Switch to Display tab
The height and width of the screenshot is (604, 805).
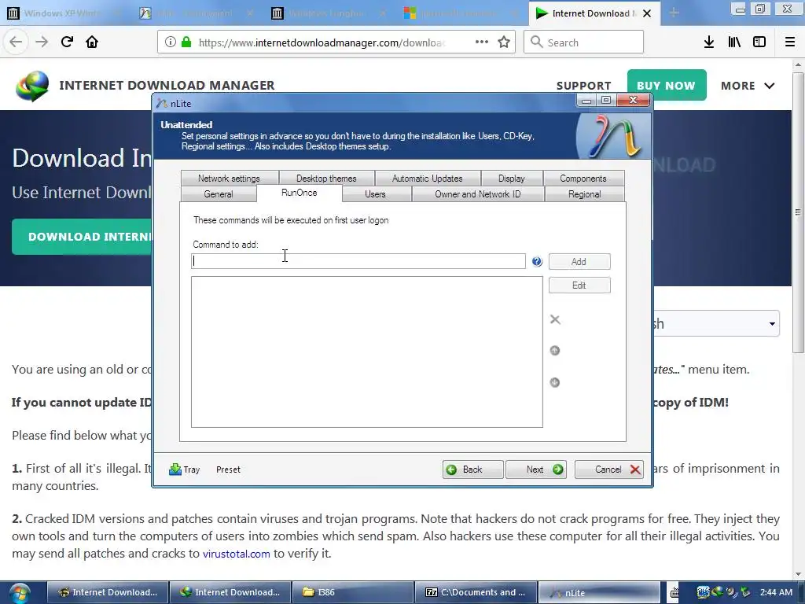[x=511, y=179]
